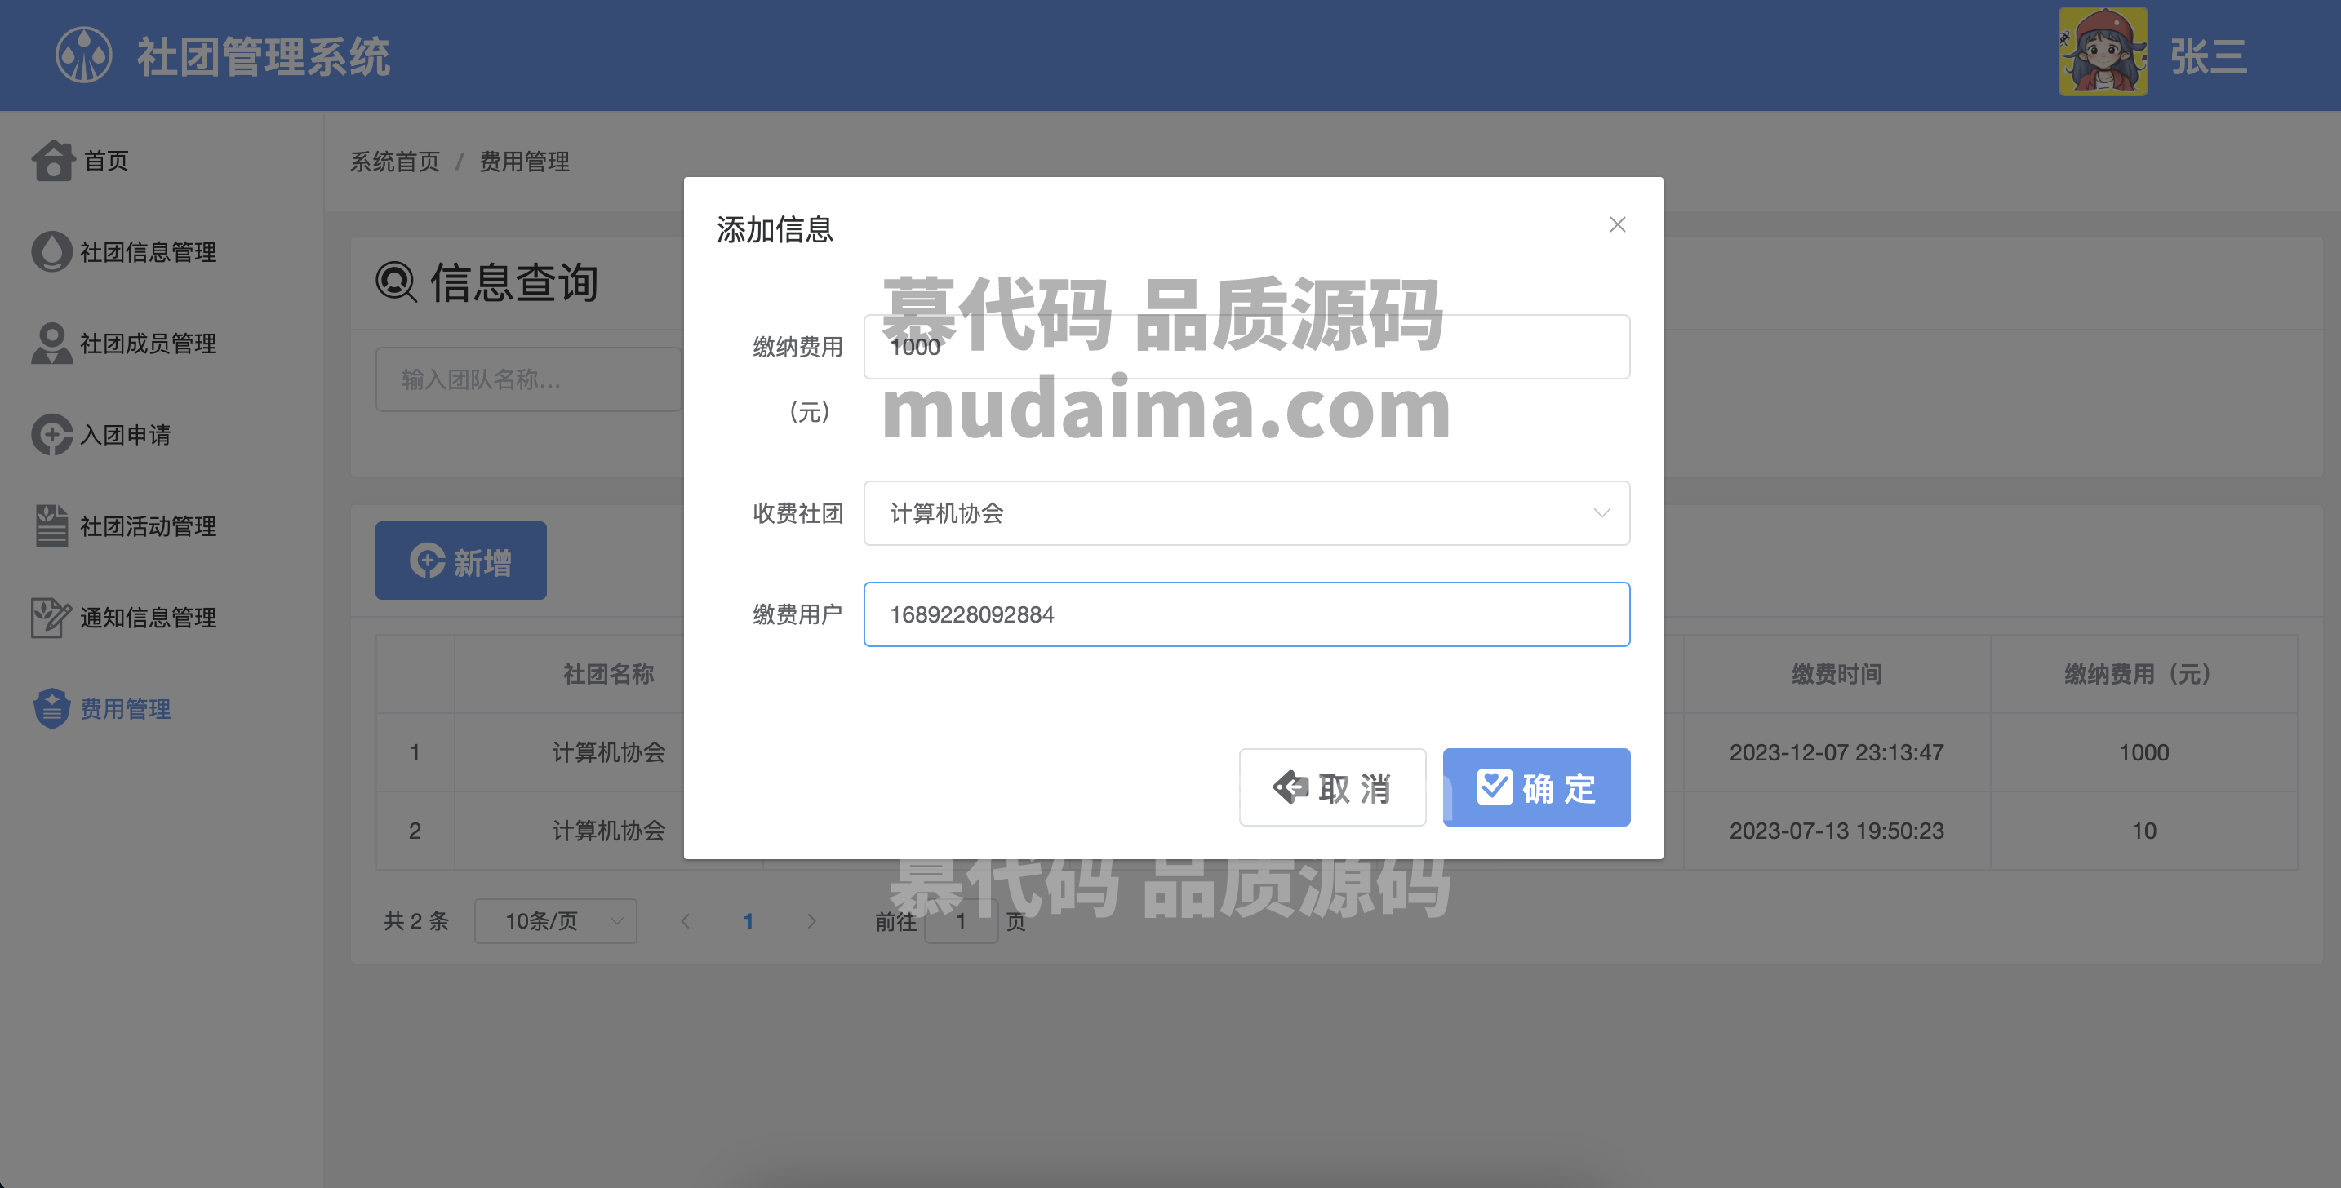The height and width of the screenshot is (1188, 2341).
Task: Click the document icon for 社团活动管理
Action: 51,526
